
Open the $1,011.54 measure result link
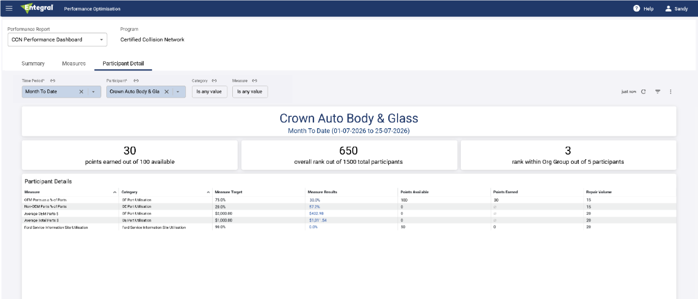click(318, 220)
